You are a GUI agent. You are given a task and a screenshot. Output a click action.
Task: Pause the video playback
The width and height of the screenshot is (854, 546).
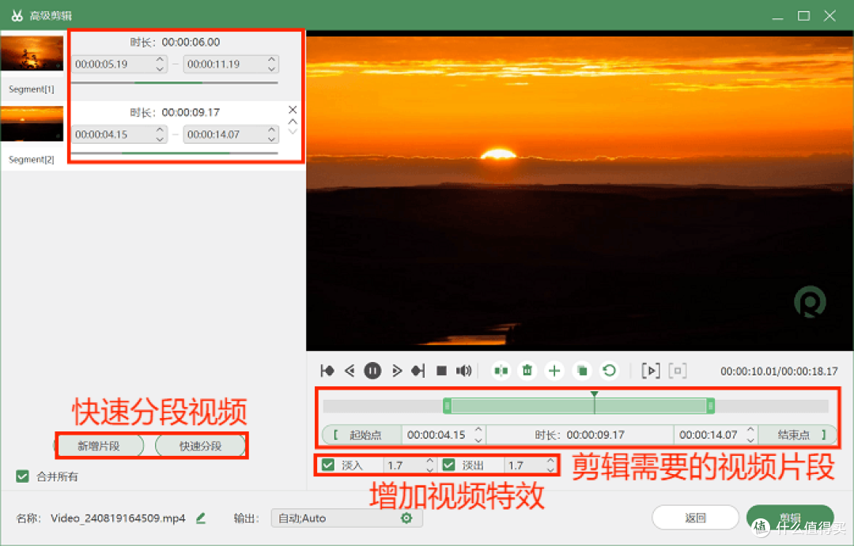[372, 371]
